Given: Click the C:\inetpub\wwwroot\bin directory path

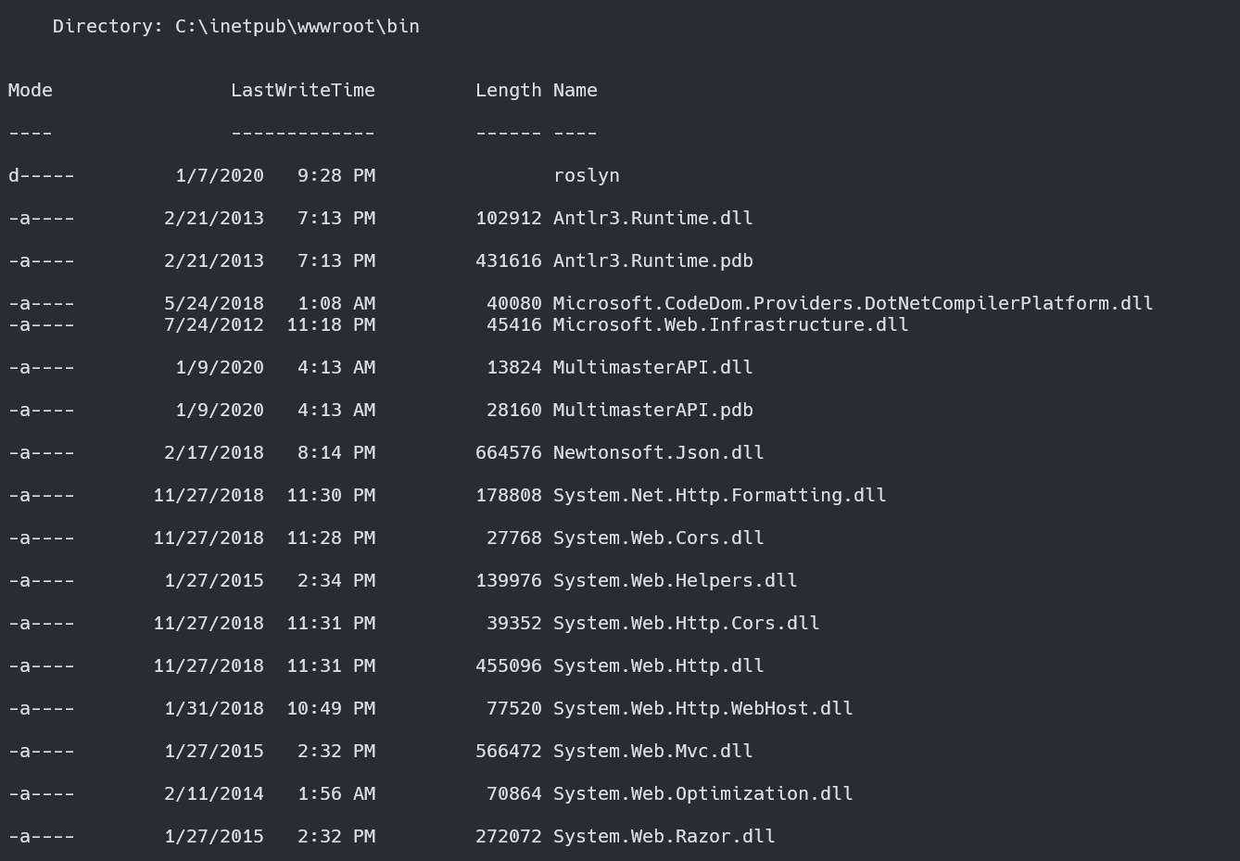Looking at the screenshot, I should (x=297, y=26).
